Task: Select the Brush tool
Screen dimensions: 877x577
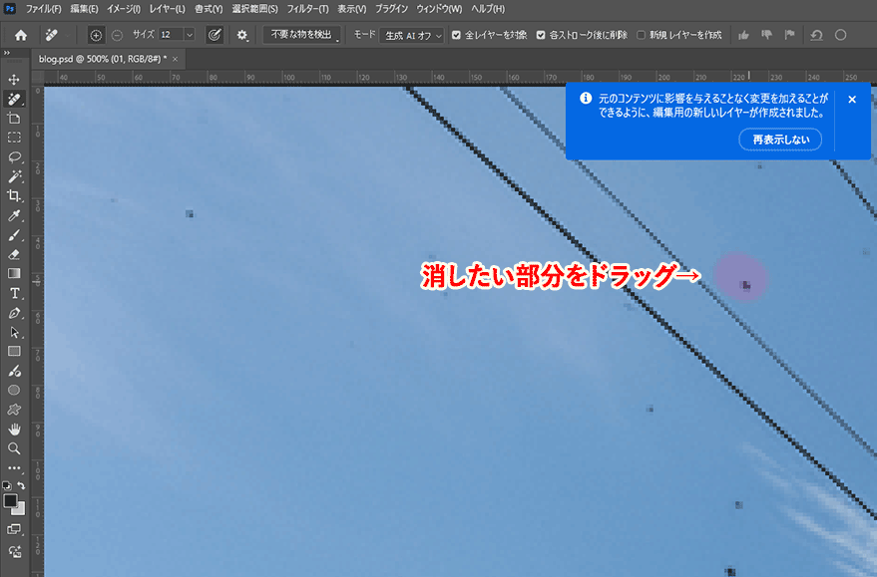Action: (x=14, y=235)
